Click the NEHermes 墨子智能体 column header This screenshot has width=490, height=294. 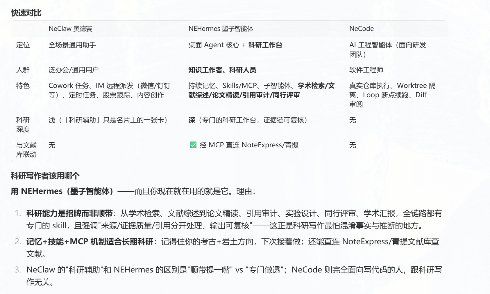[x=221, y=29]
